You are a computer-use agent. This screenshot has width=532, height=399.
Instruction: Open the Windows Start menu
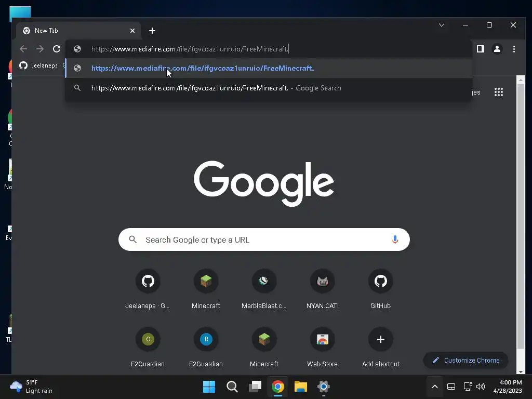point(209,387)
